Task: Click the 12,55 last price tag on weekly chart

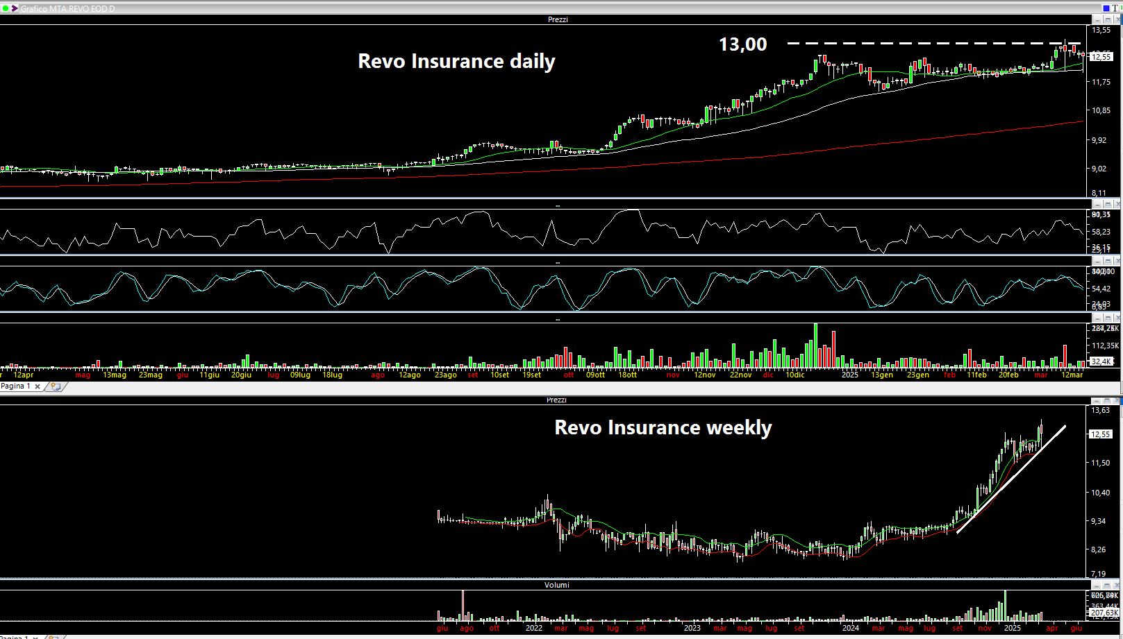Action: click(1101, 434)
